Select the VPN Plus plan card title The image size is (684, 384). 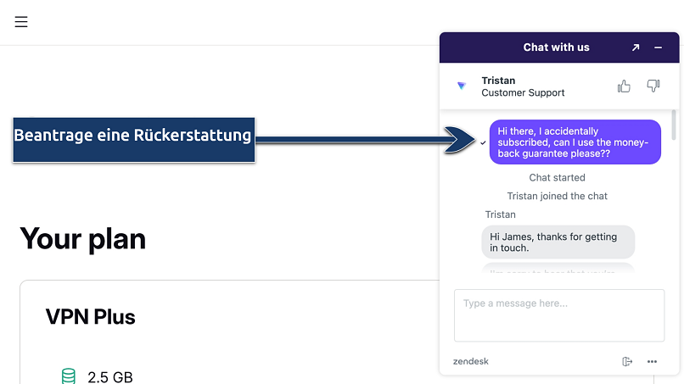(x=90, y=317)
